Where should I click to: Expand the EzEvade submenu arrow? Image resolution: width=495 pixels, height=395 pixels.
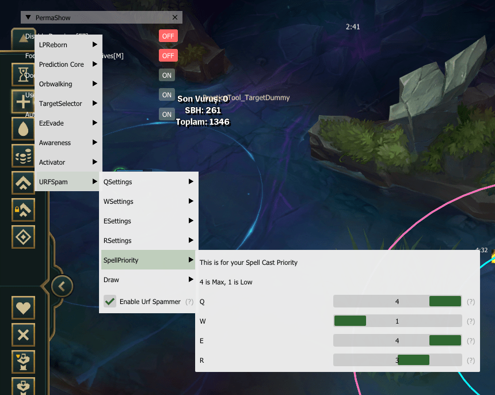click(x=95, y=123)
